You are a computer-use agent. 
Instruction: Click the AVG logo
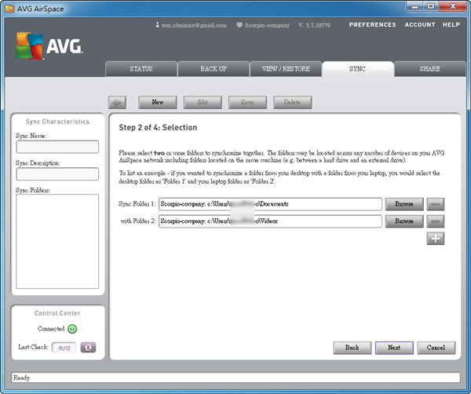49,46
